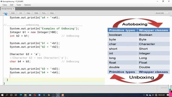Click the Undo toolbar button
This screenshot has width=172, height=97.
click(13, 13)
